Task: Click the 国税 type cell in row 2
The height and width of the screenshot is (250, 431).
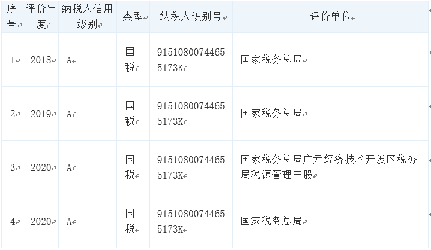Action: (x=133, y=114)
